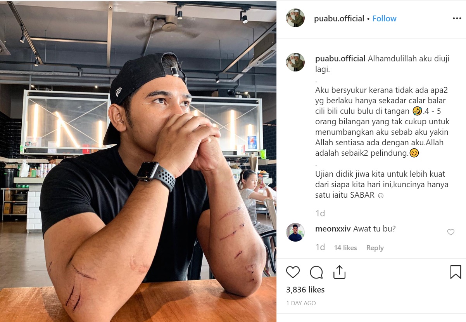
Task: Open puabu.official username in header
Action: point(339,19)
